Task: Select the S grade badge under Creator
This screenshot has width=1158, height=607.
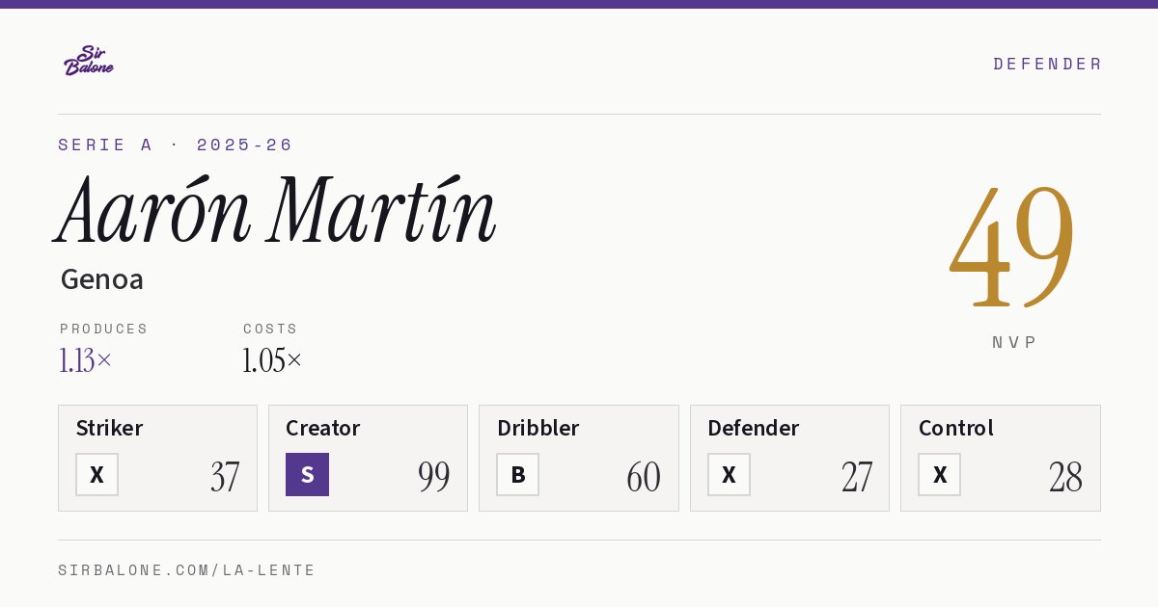Action: pos(307,474)
